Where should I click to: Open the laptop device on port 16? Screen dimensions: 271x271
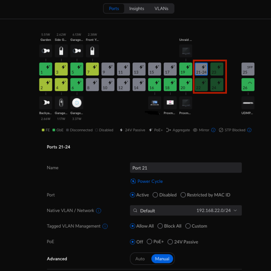pos(155,103)
